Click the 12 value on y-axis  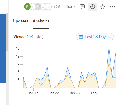(x=18, y=56)
